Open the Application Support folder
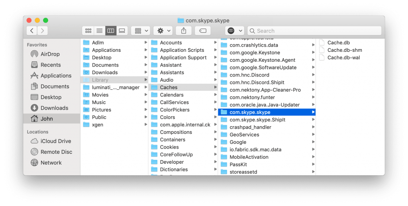 (183, 57)
